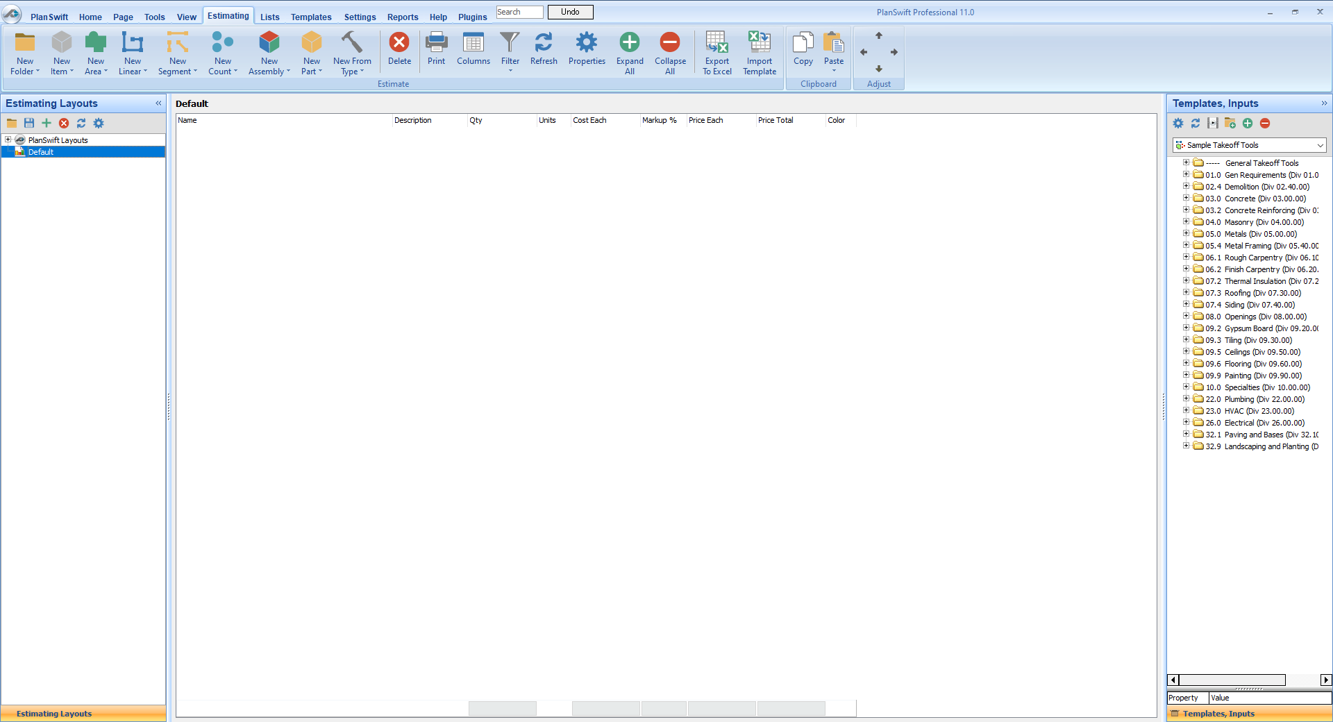Open Templates panel settings gear
Viewport: 1333px width, 722px height.
click(x=1178, y=123)
